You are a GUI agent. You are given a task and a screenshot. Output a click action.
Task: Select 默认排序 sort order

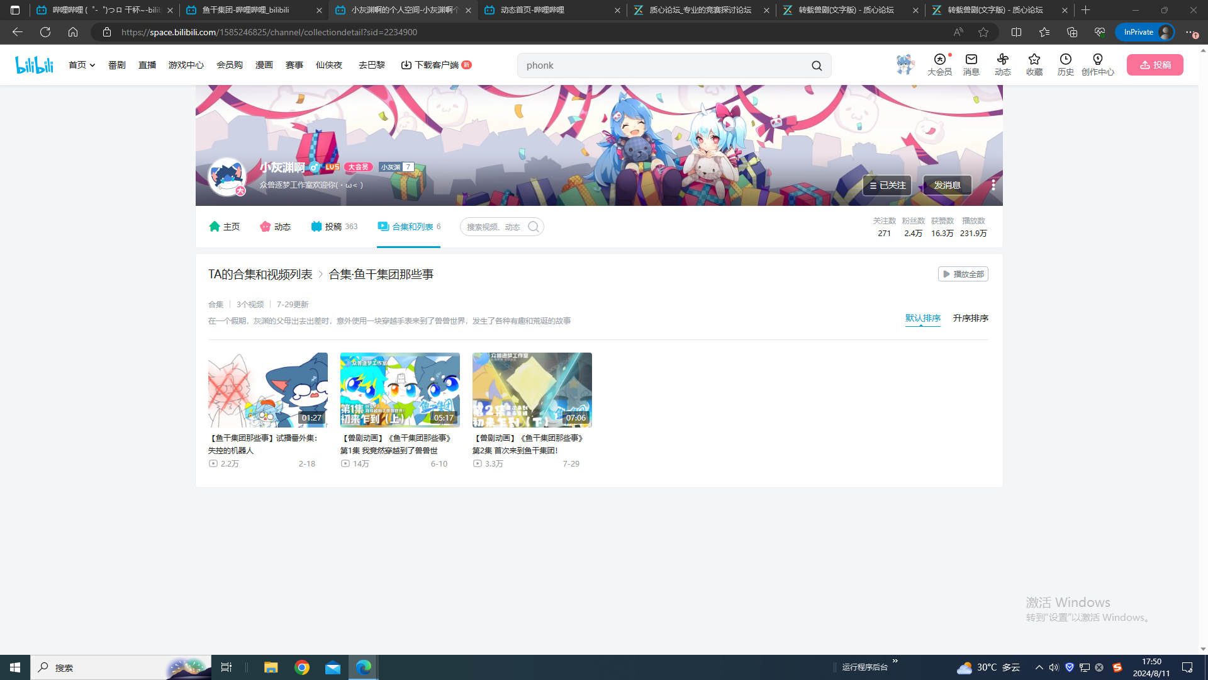click(x=922, y=318)
